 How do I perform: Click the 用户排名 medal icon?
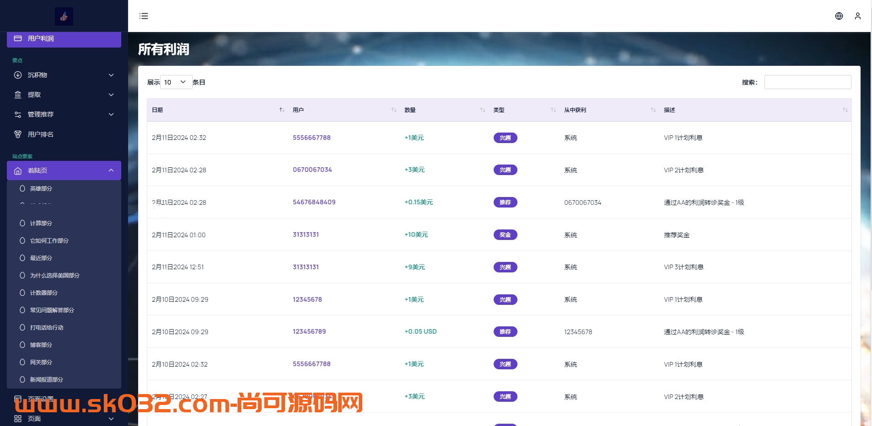click(18, 134)
